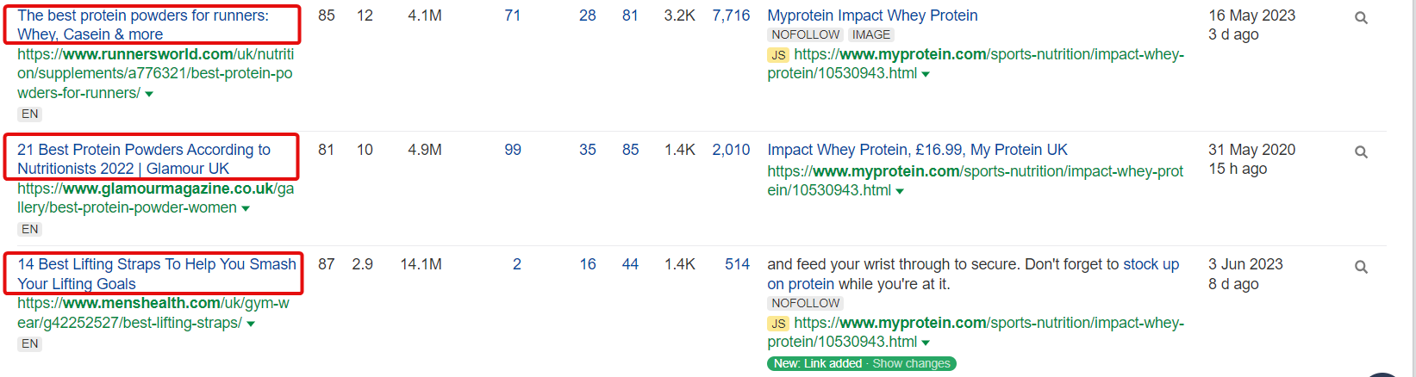1416x377 pixels.
Task: Click the JS badge in the Runner's World row
Action: click(778, 55)
